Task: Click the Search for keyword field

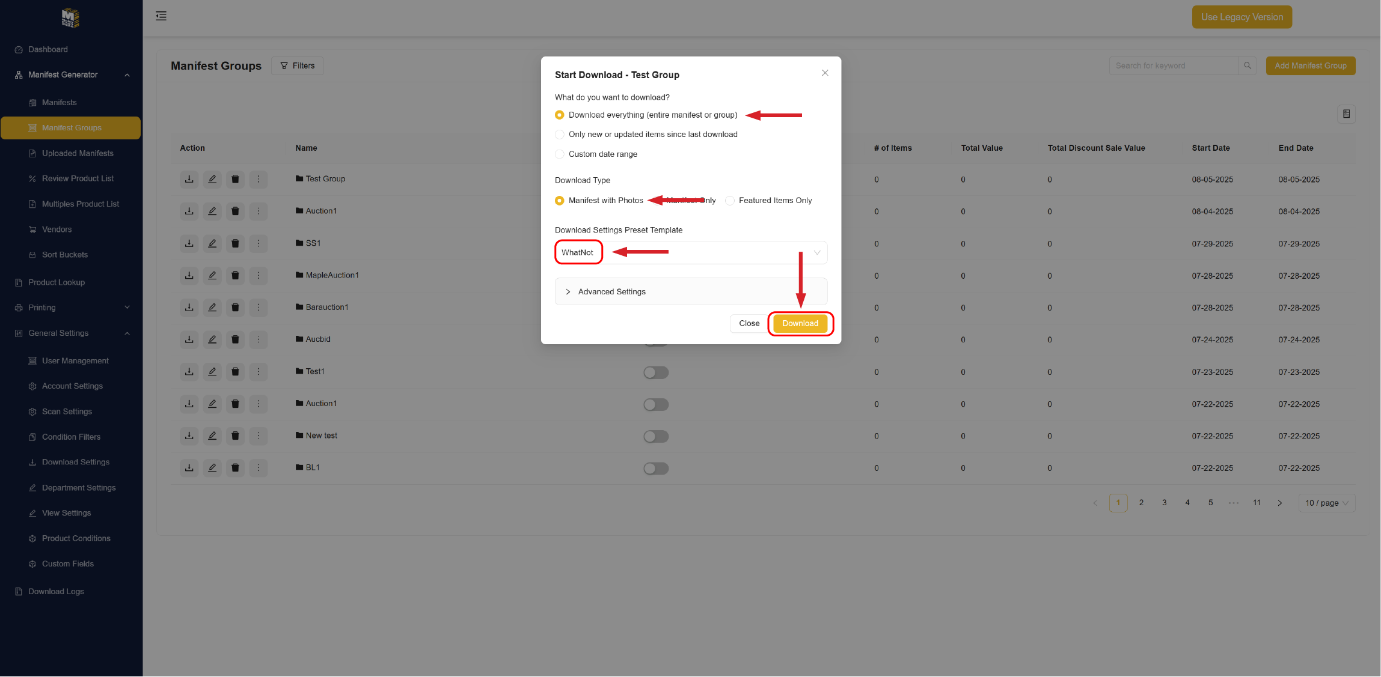Action: (x=1172, y=65)
